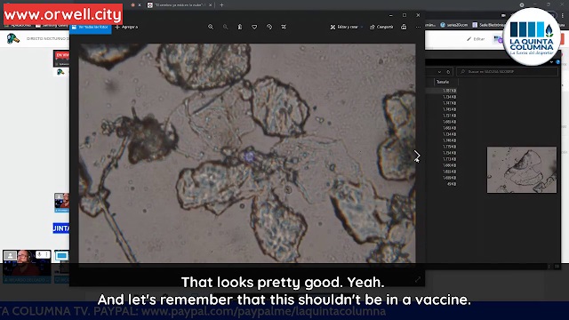Click Ver todas las fotos button
This screenshot has height=320, width=569.
[x=91, y=27]
